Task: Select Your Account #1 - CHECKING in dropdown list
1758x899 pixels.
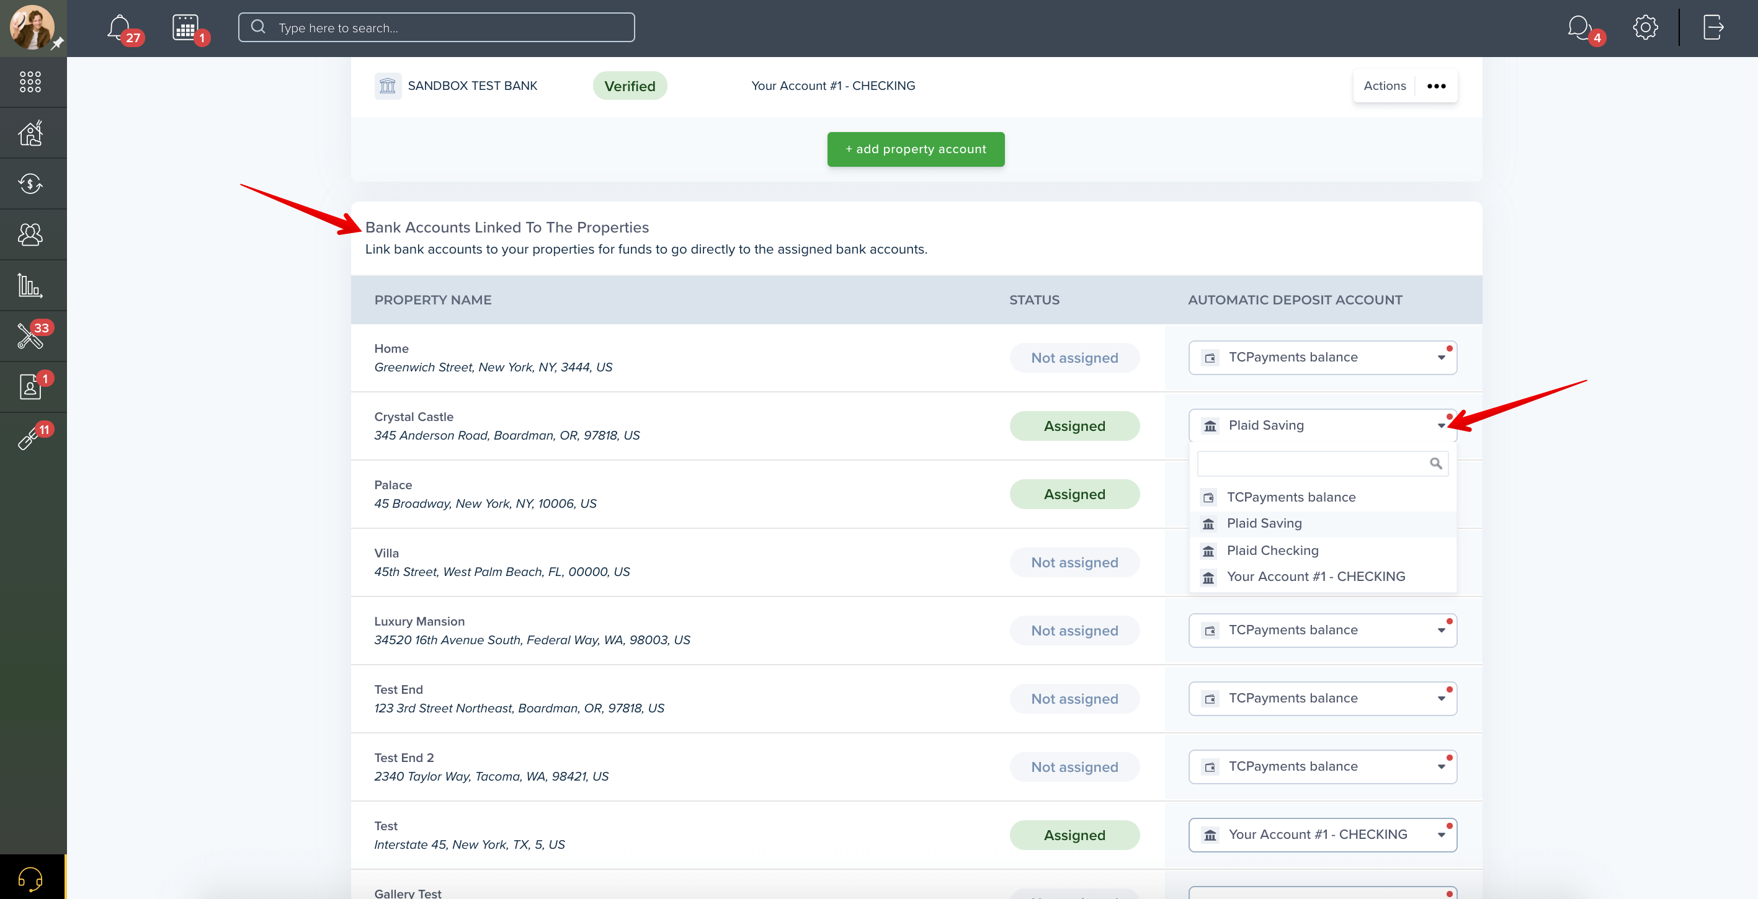Action: click(x=1323, y=577)
